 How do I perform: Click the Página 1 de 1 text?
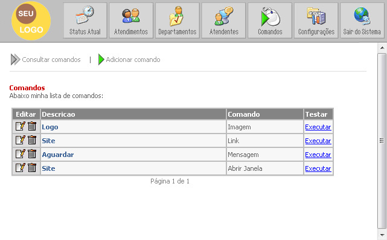(170, 181)
